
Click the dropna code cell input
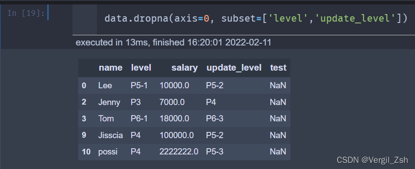coord(255,19)
